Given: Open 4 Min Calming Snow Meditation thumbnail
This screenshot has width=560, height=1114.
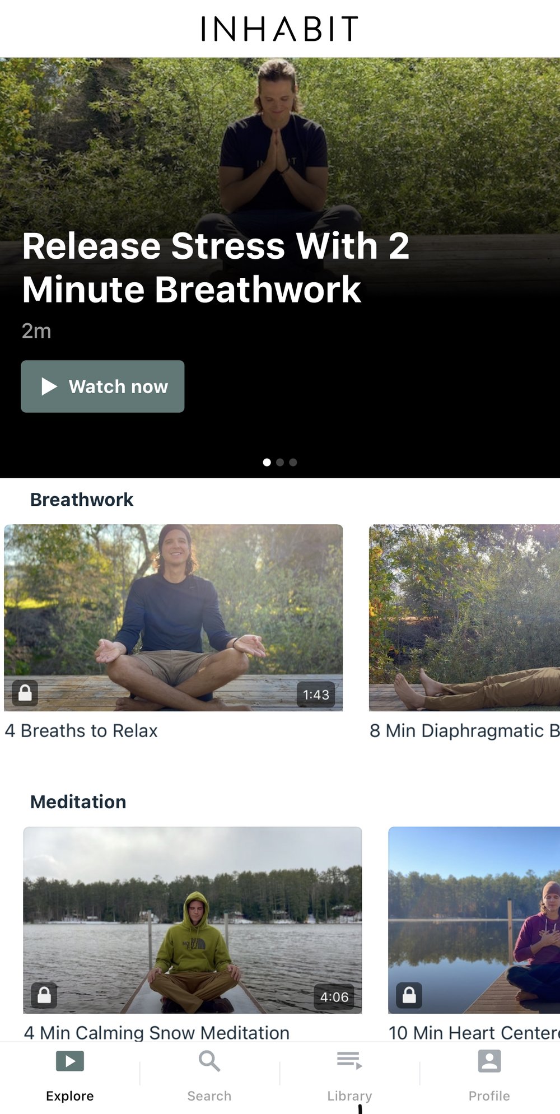Looking at the screenshot, I should click(193, 920).
